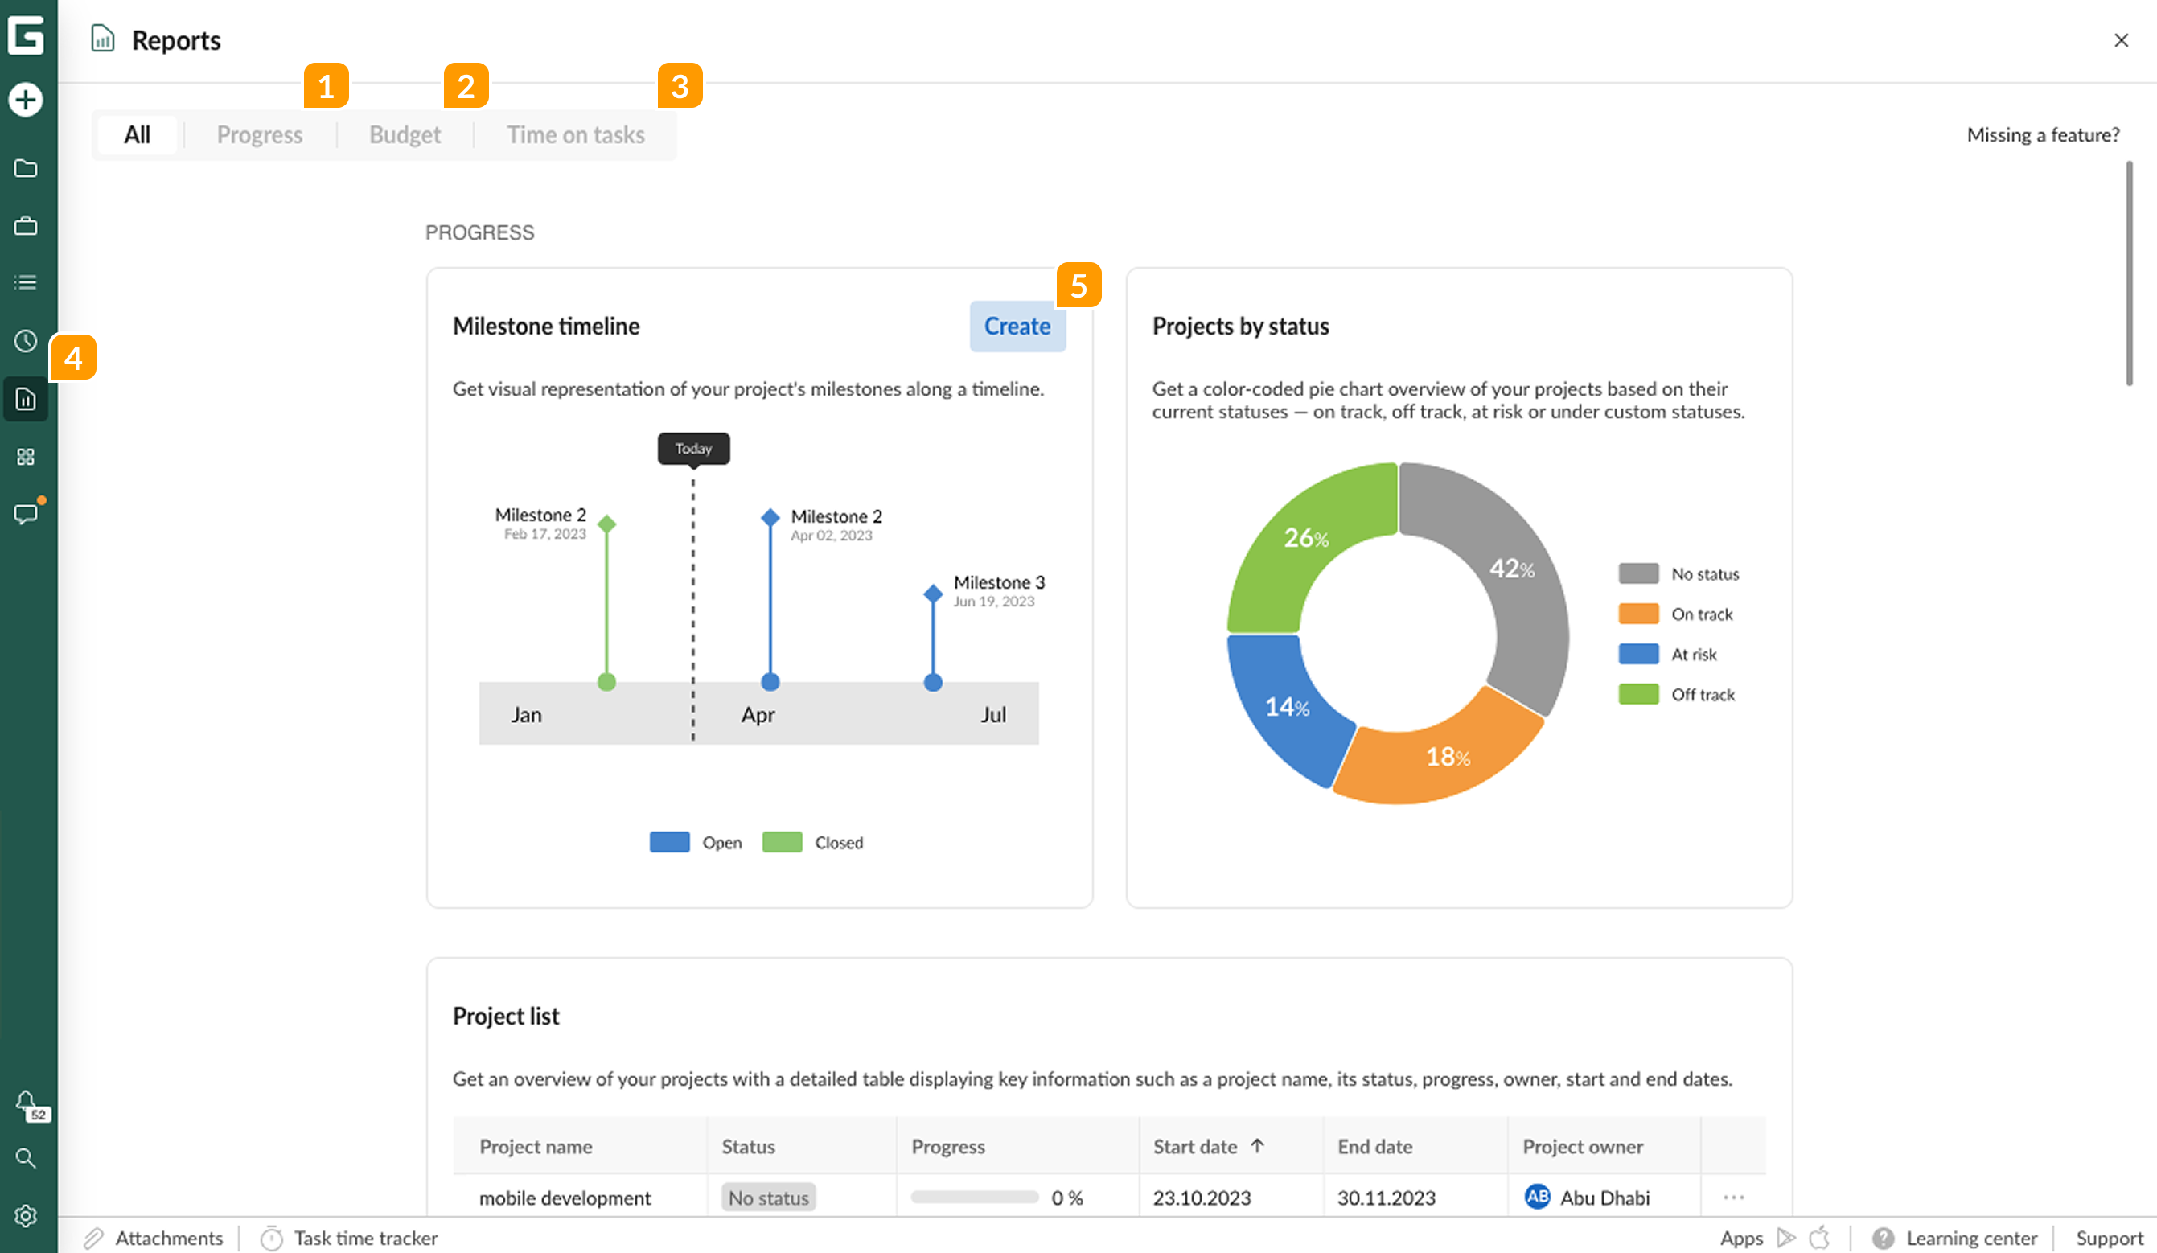This screenshot has height=1253, width=2157.
Task: Open the three-dot menu for mobile development project
Action: pyautogui.click(x=1734, y=1198)
